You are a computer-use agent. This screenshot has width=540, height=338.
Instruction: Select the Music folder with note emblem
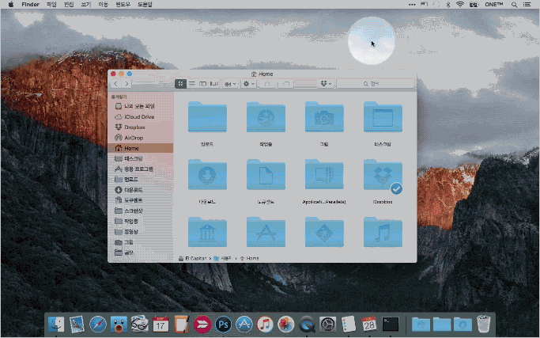383,233
